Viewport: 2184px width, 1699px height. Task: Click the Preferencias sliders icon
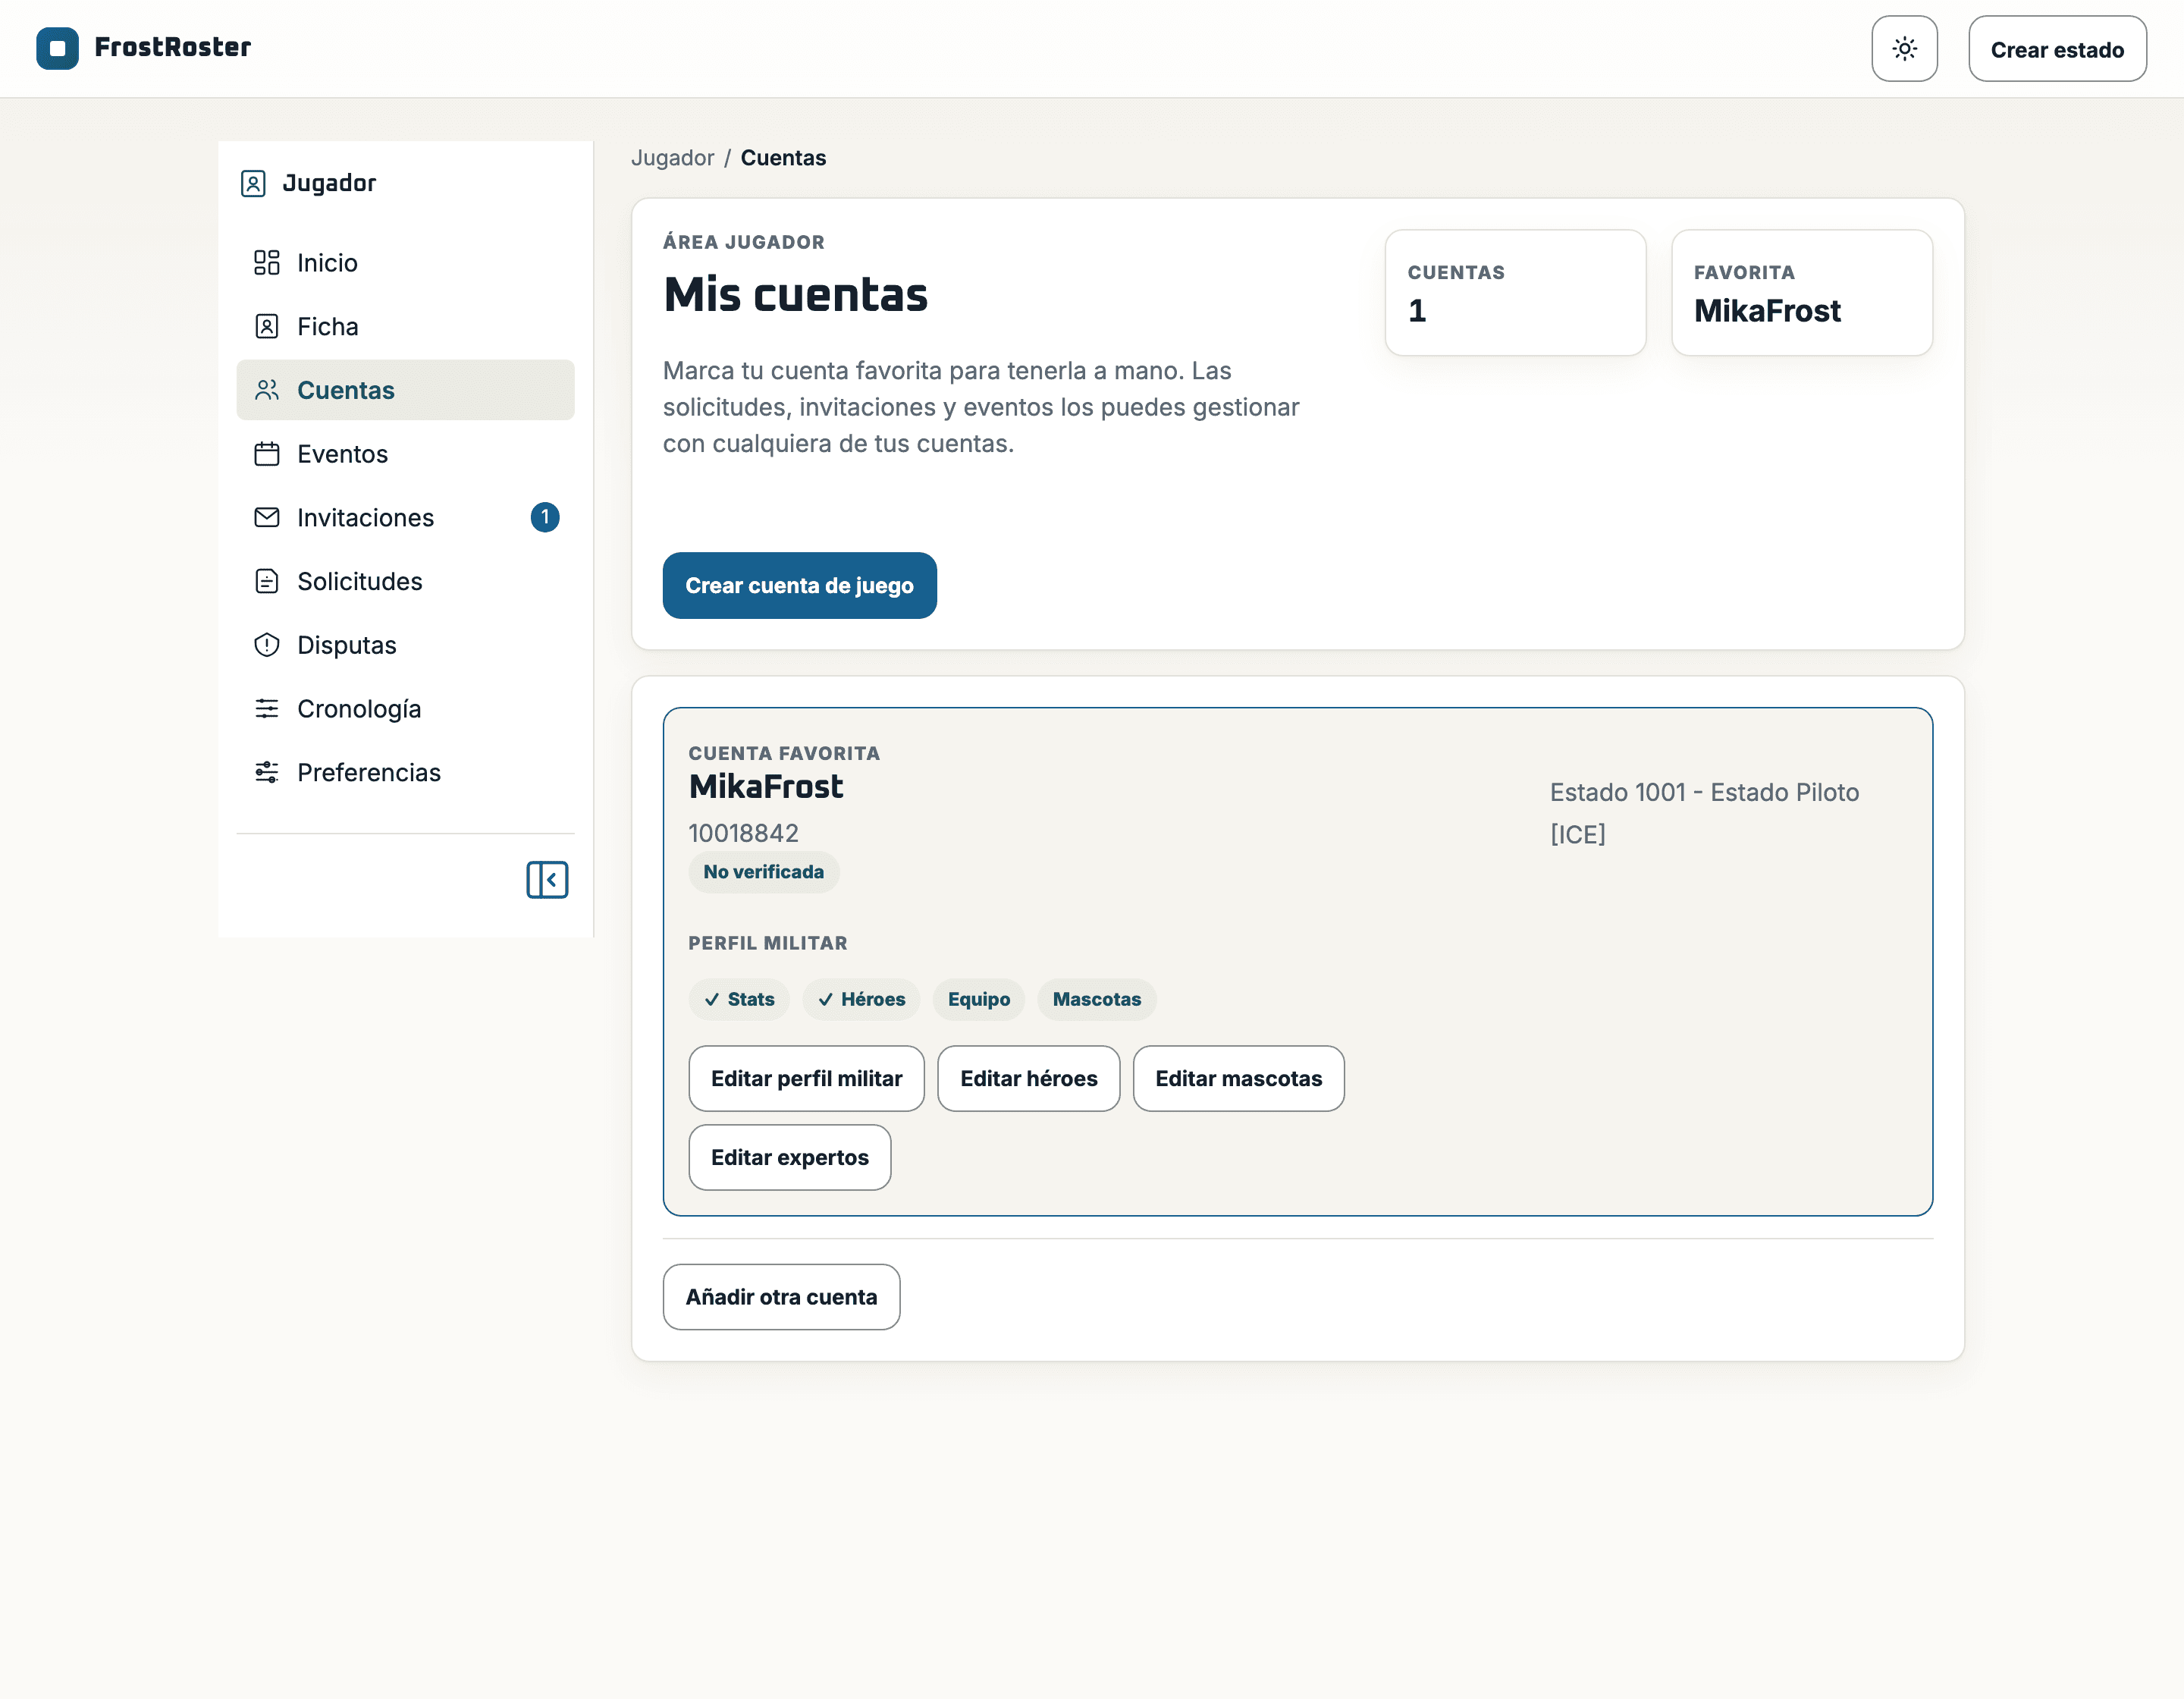(267, 773)
